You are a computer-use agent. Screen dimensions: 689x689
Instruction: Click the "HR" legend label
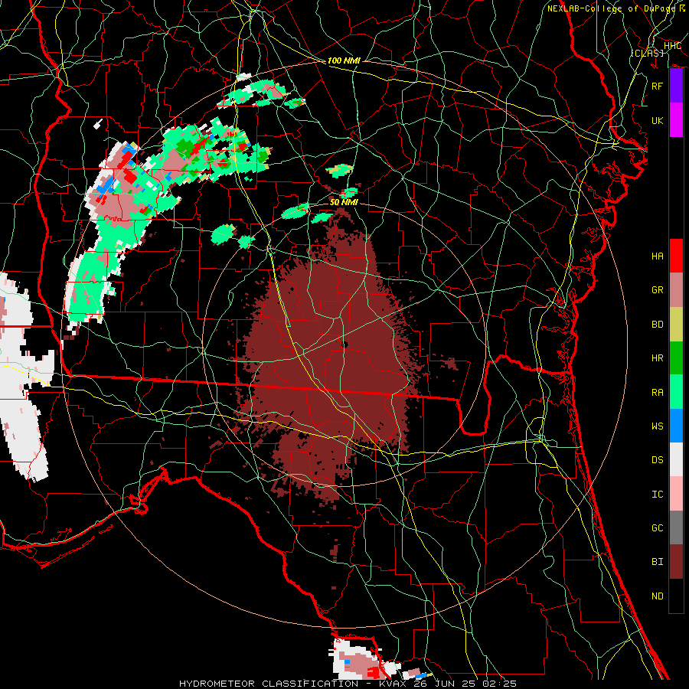tap(657, 358)
